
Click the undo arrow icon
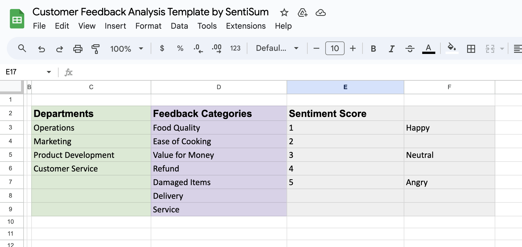click(42, 49)
